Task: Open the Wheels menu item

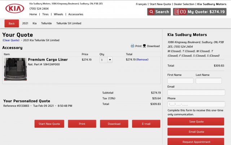Action: point(58,14)
